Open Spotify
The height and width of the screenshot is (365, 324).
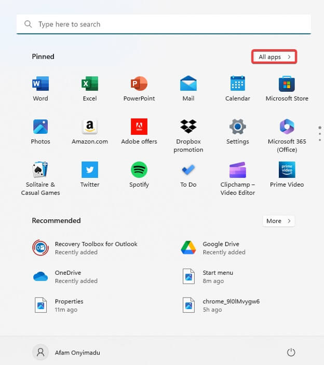click(x=139, y=175)
